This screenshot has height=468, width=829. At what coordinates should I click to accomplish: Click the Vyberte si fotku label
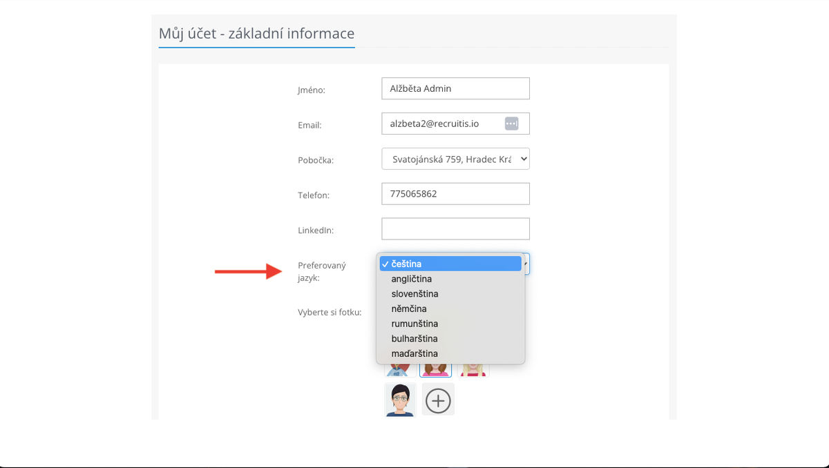click(x=330, y=312)
